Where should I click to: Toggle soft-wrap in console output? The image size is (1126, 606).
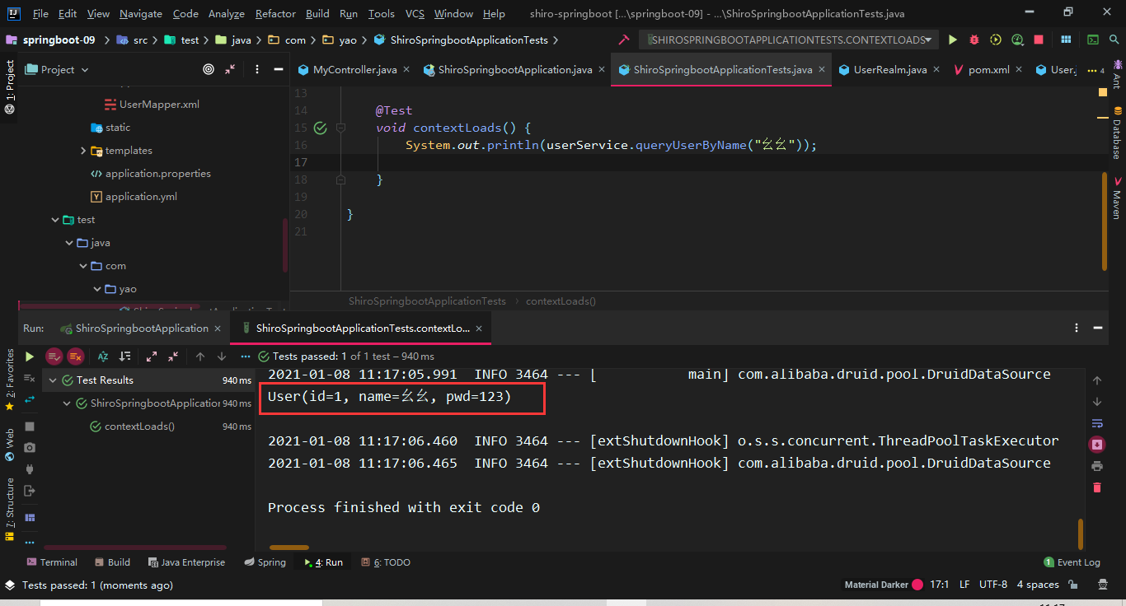click(1096, 423)
